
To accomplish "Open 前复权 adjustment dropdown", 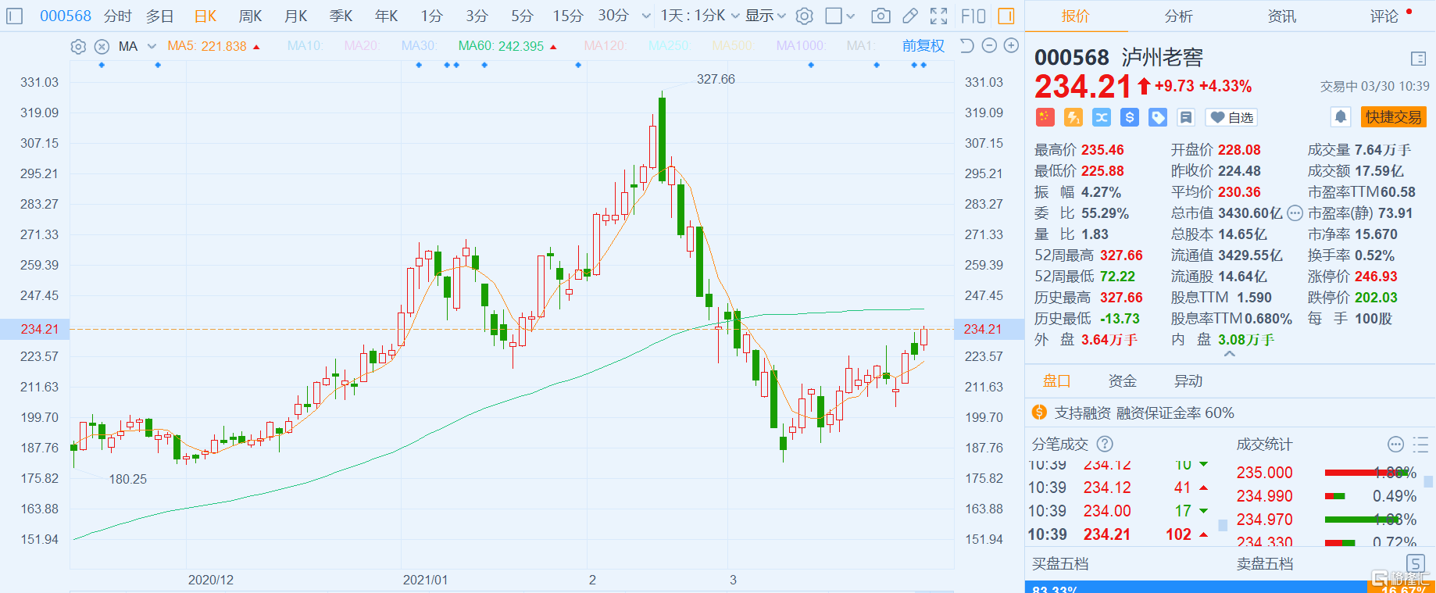I will (923, 46).
